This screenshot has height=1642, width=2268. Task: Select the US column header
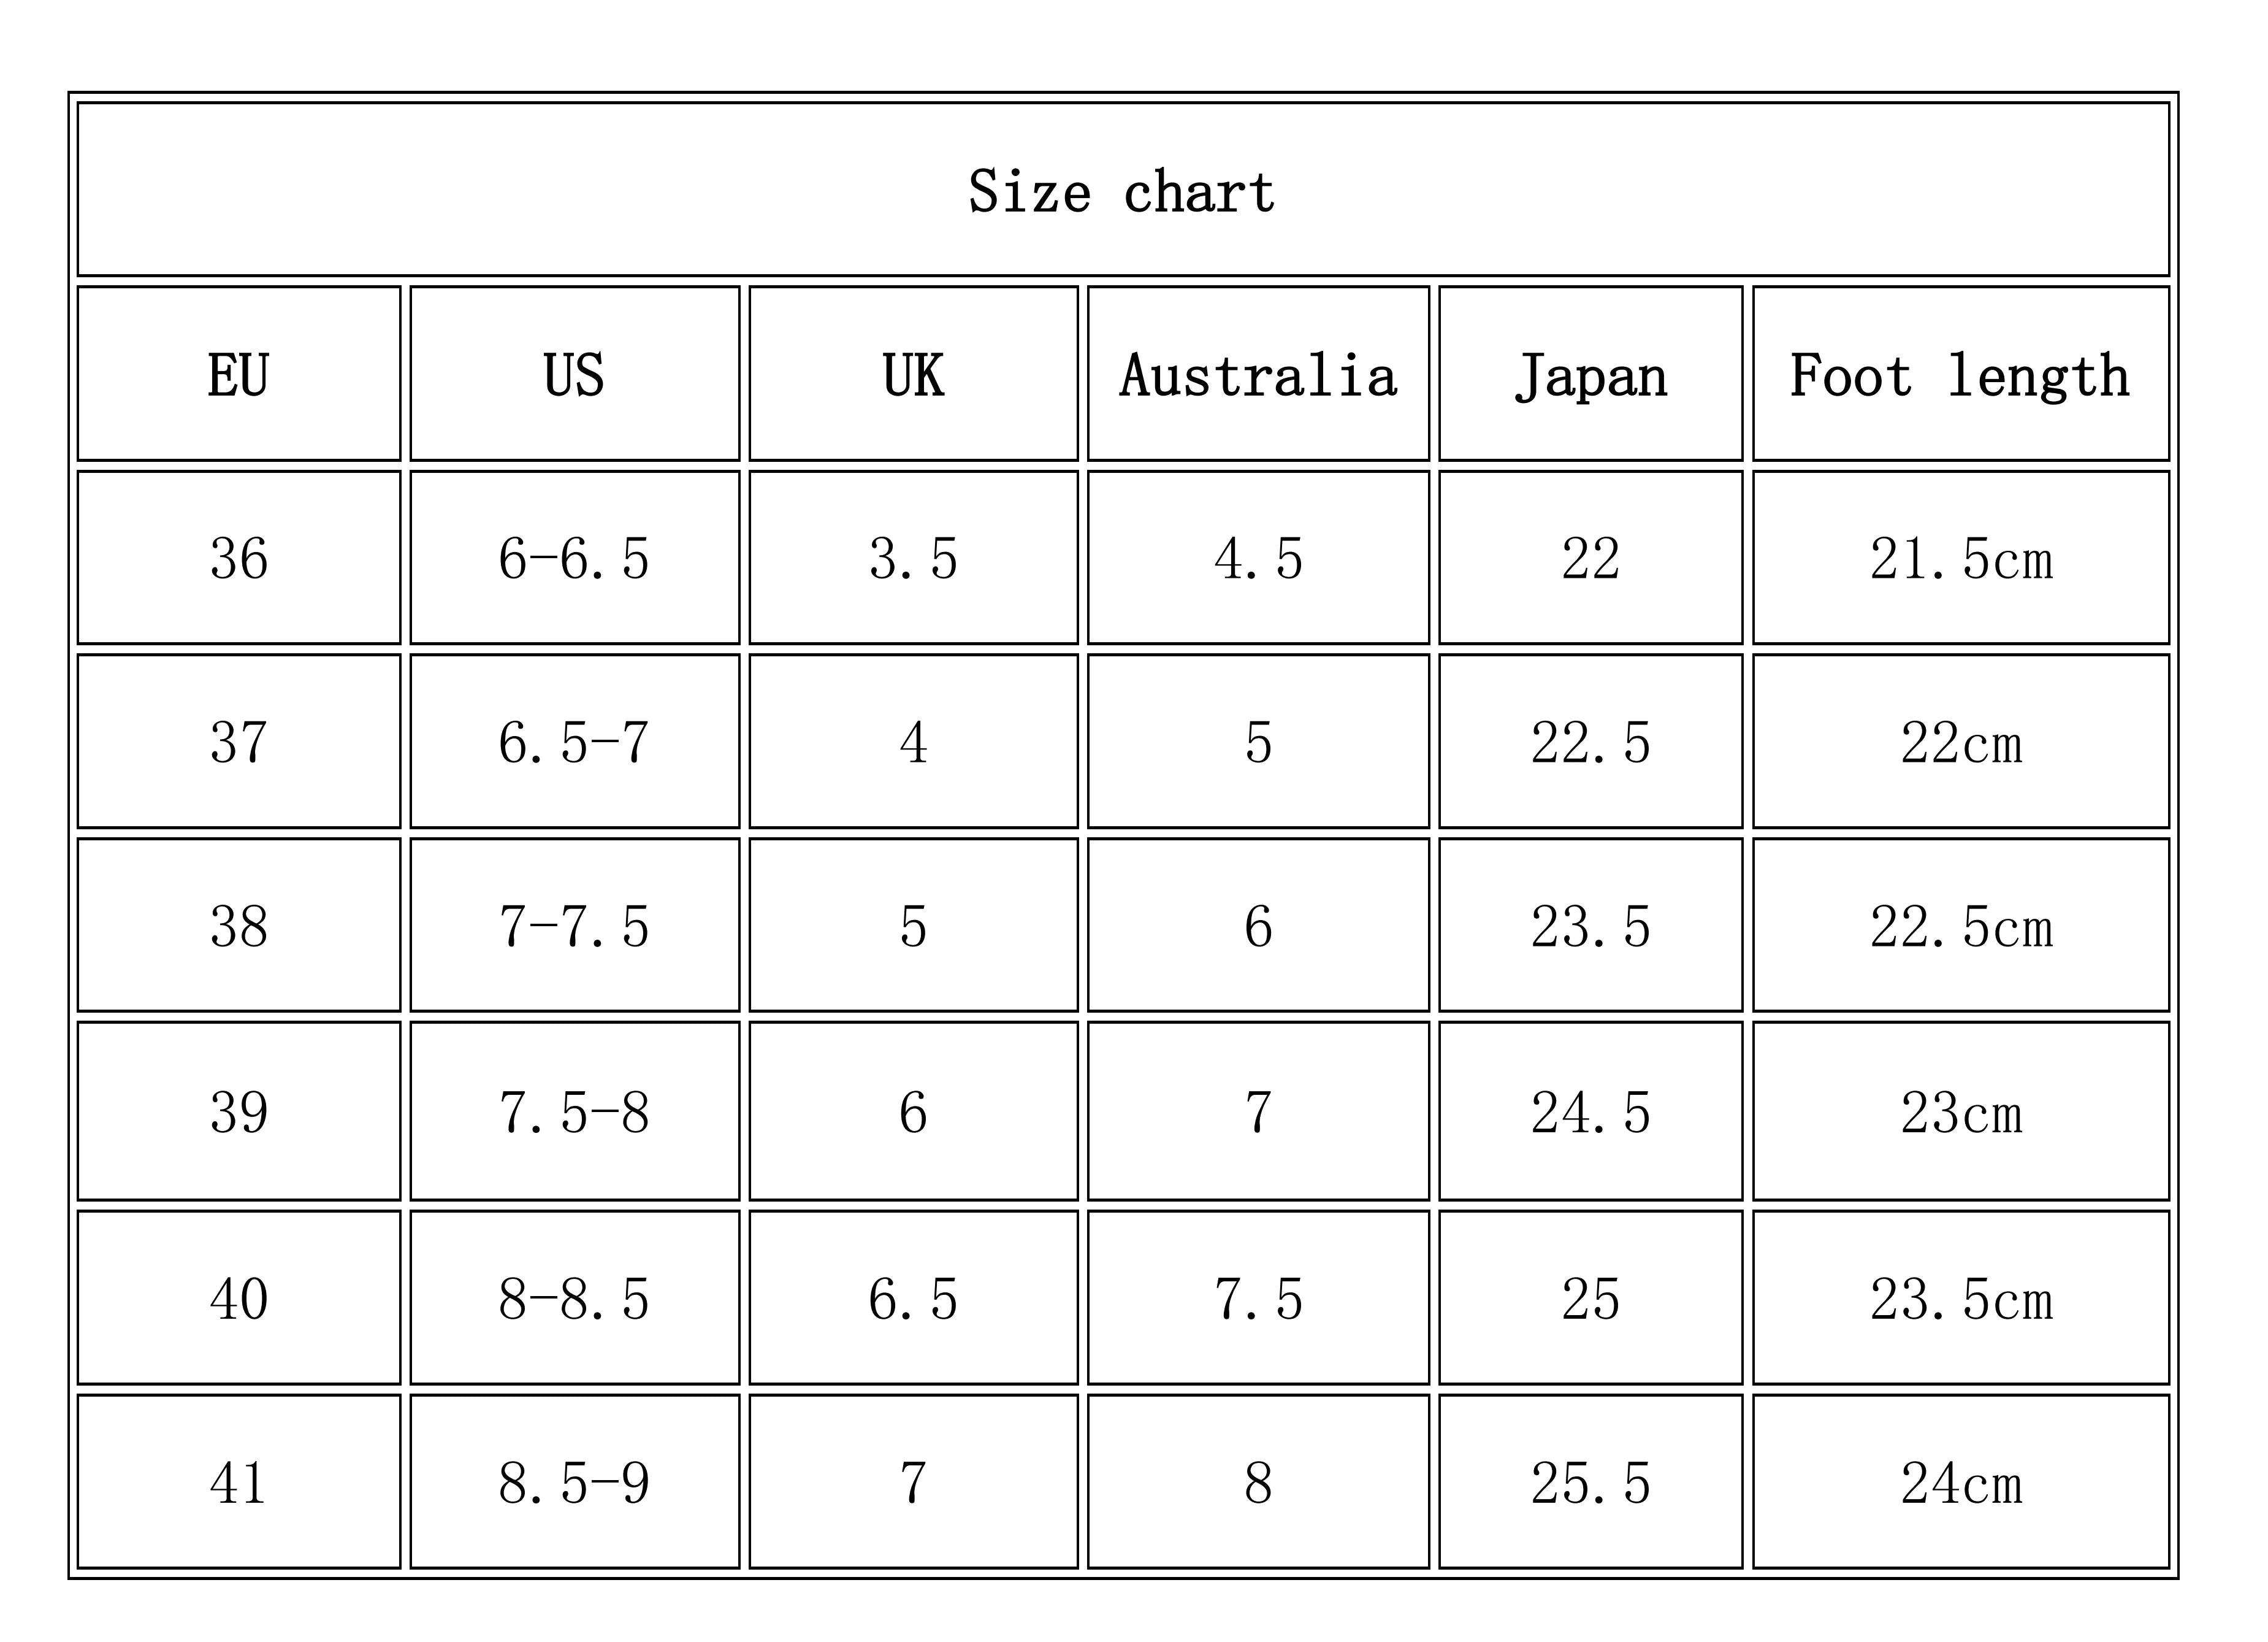[x=574, y=375]
